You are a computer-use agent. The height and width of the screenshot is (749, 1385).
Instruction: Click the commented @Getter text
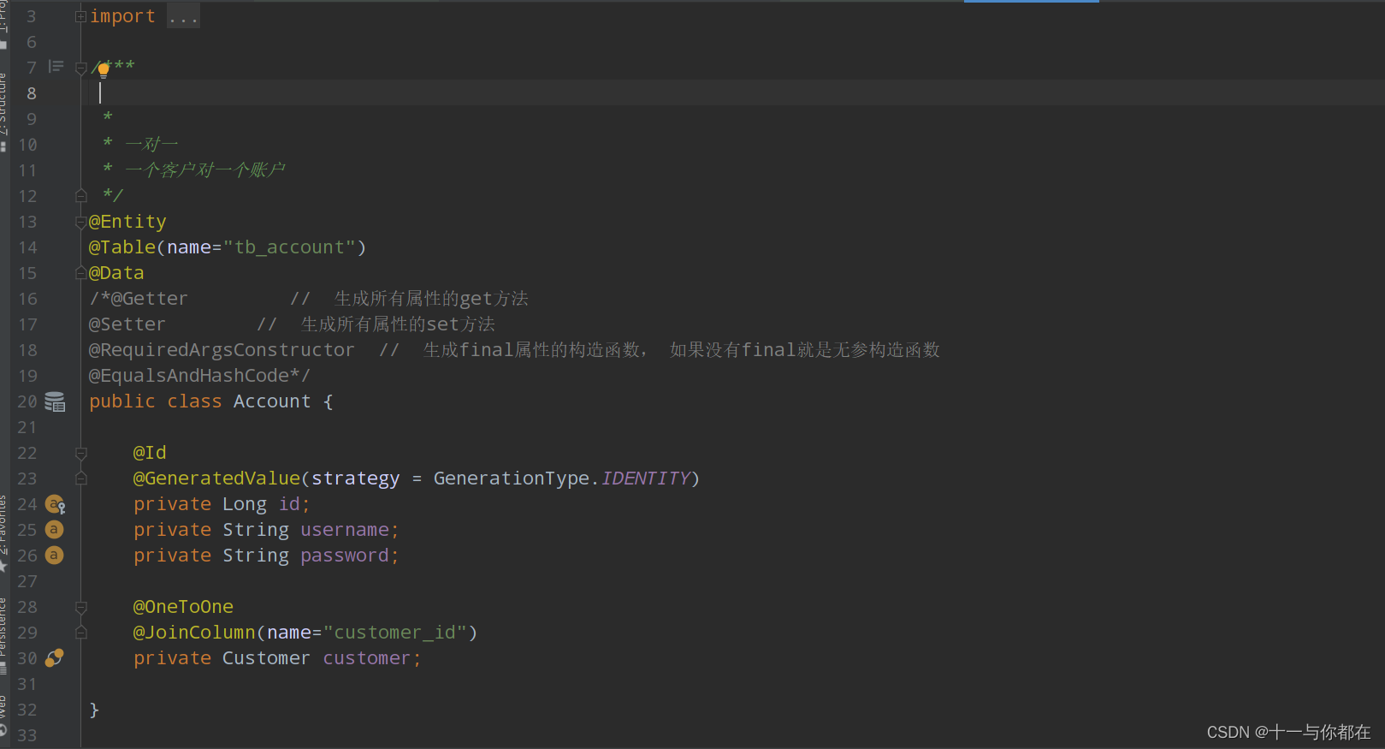click(149, 299)
